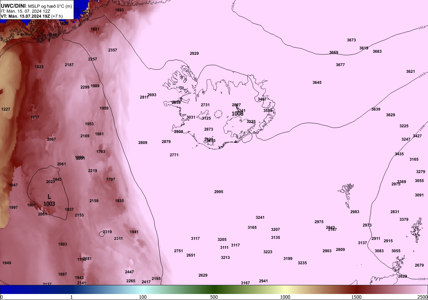Click the height value 2067
428x300 pixels.
(51, 139)
